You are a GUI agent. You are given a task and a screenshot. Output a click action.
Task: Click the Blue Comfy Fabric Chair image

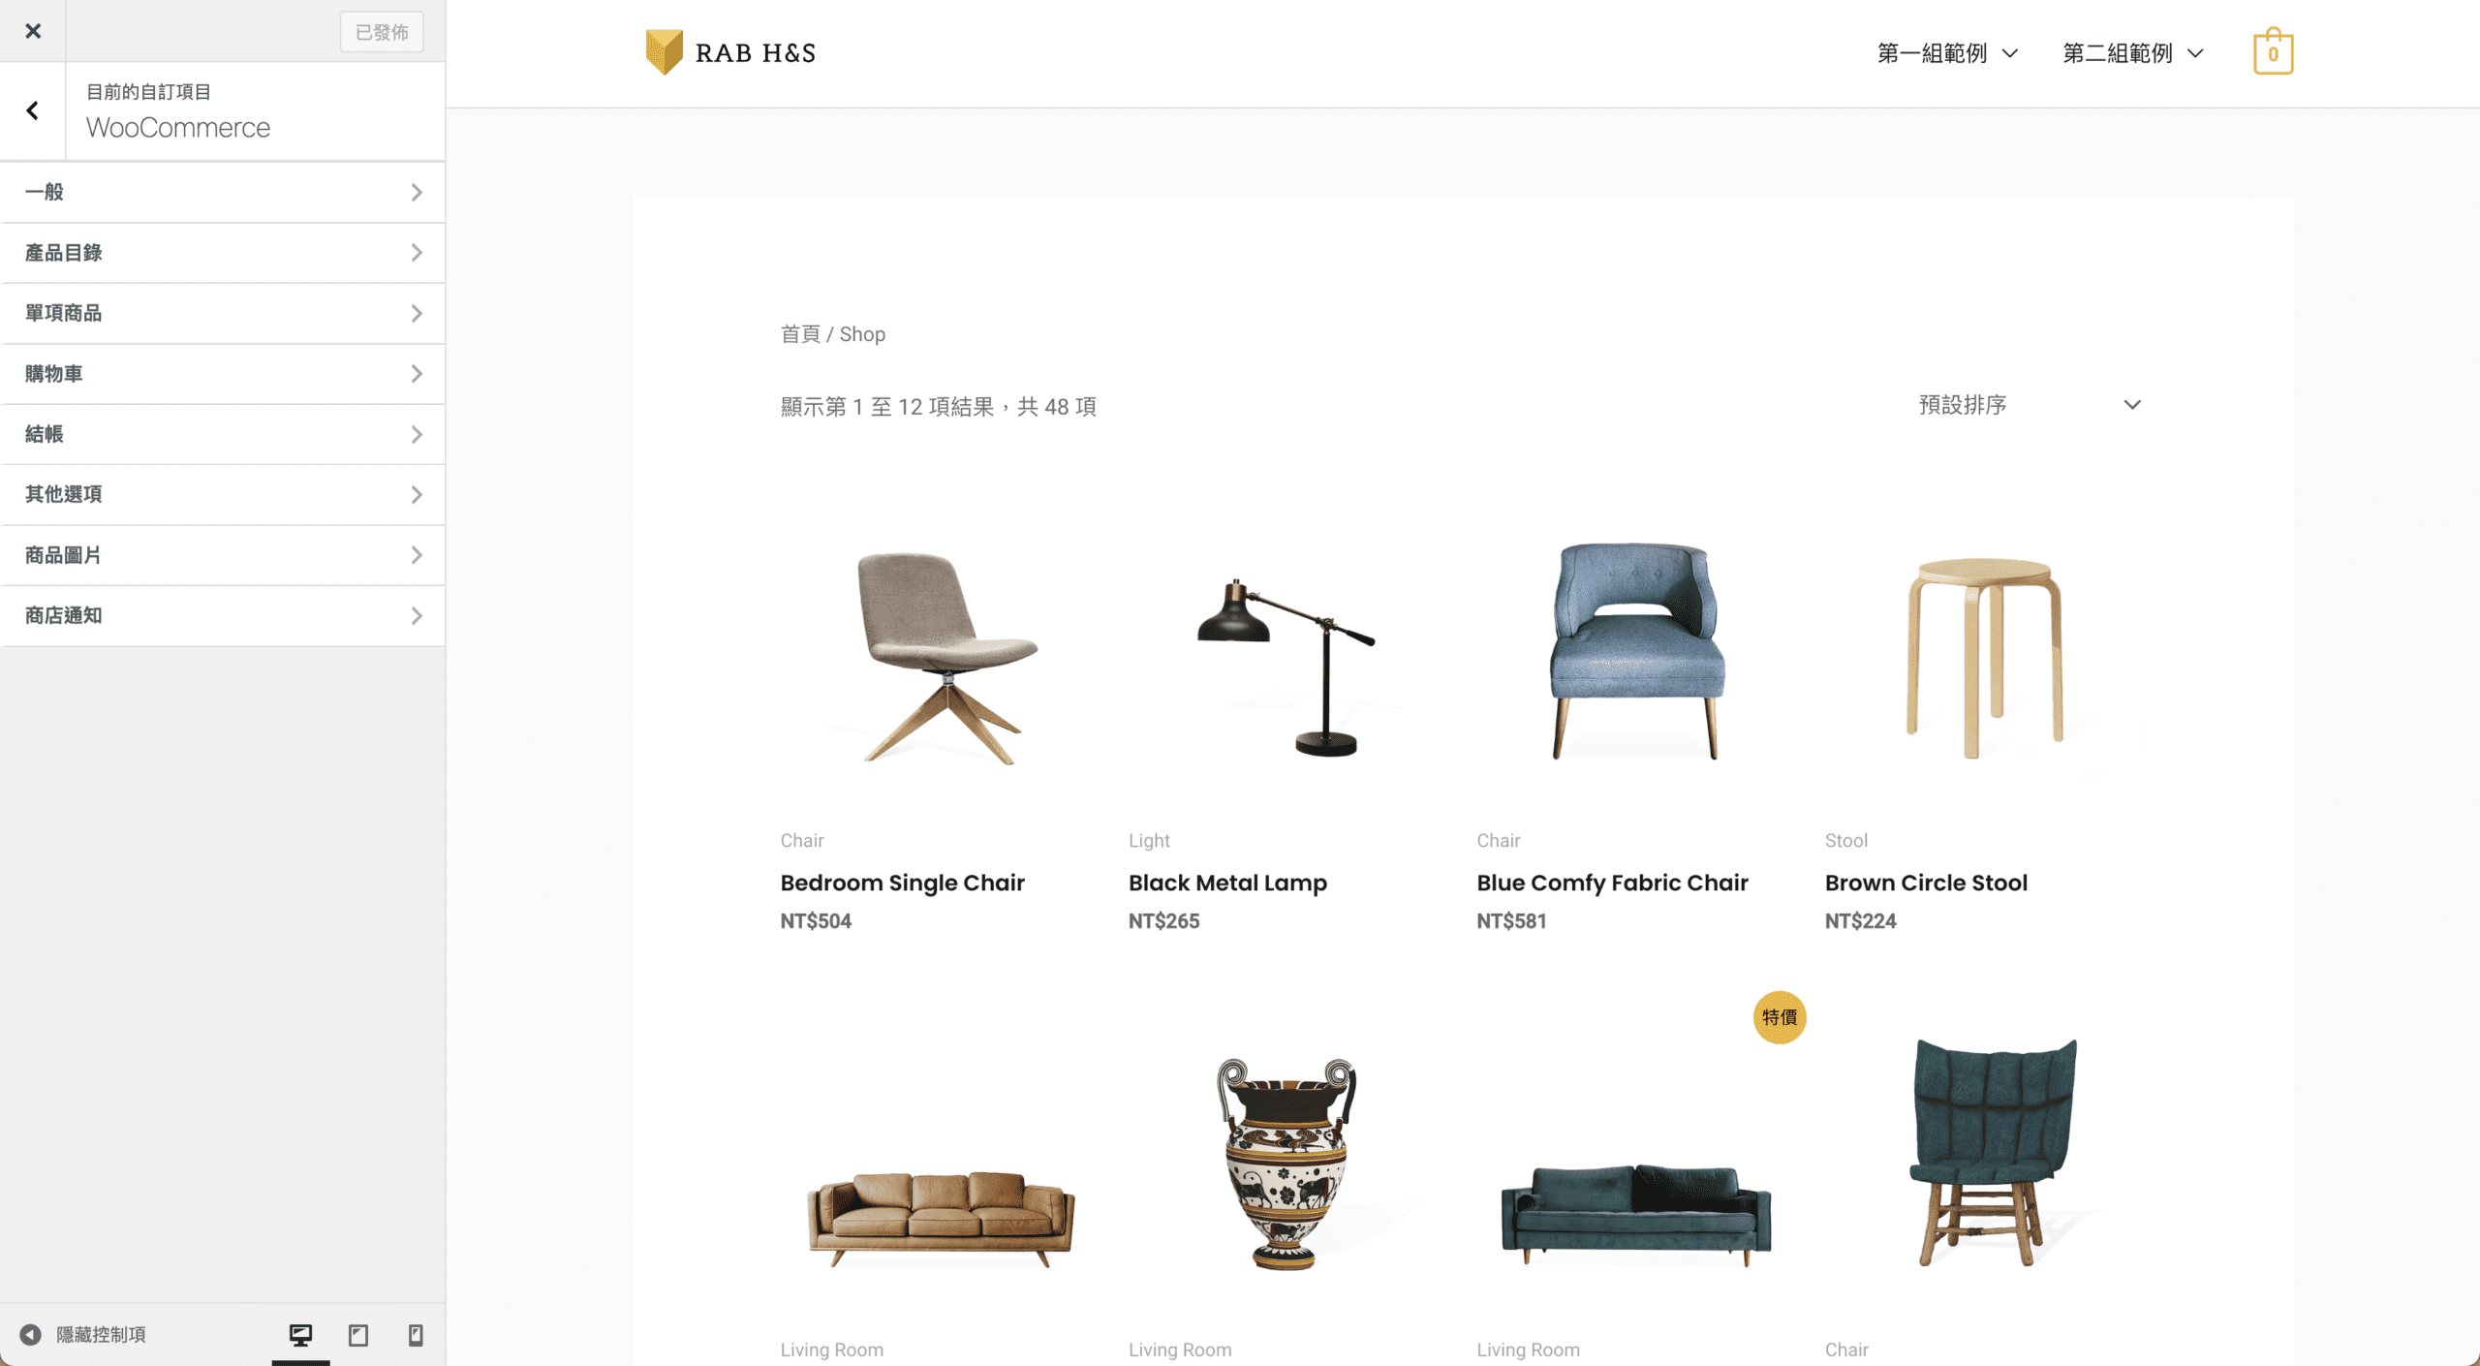point(1636,650)
